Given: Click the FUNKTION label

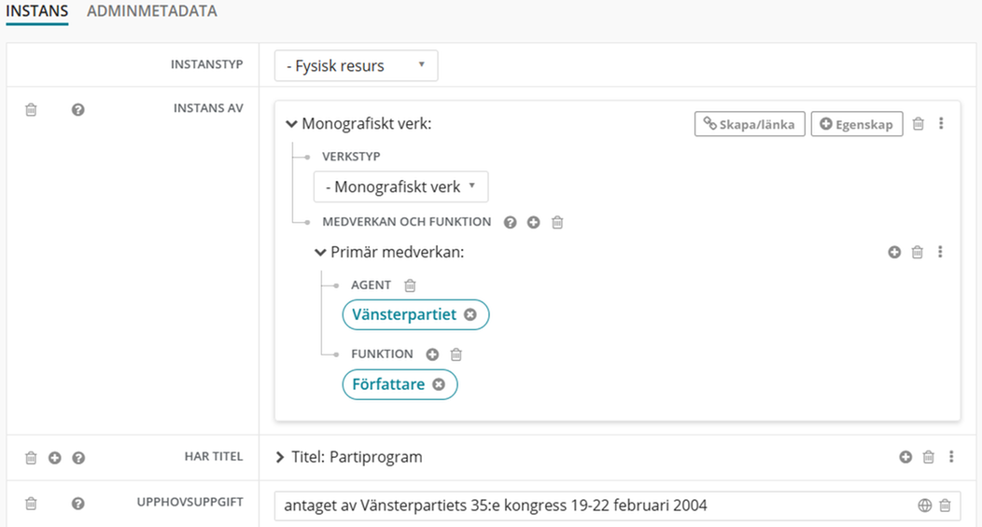Looking at the screenshot, I should pos(382,354).
